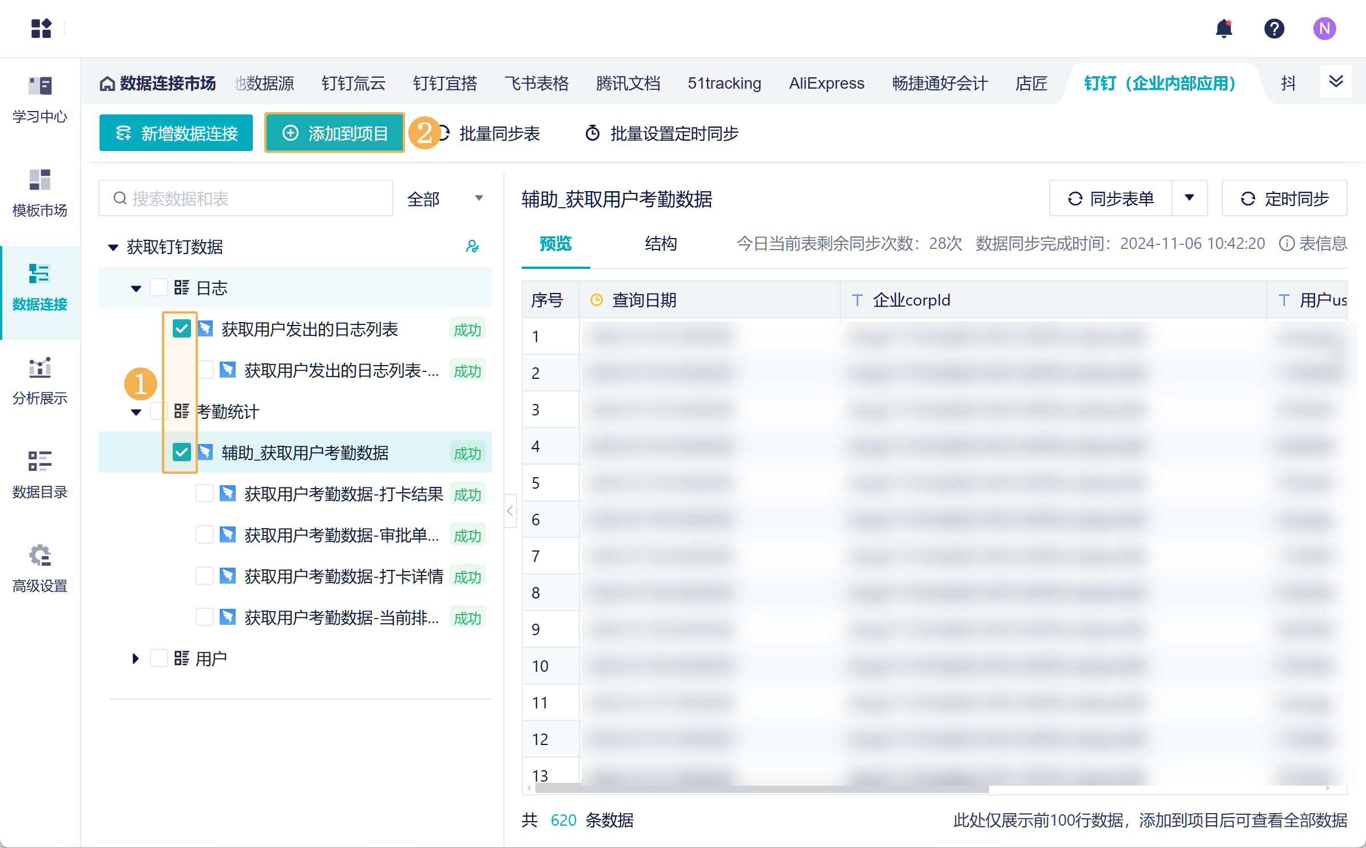1366x848 pixels.
Task: Click the horizontal scrollbar of data table
Action: [760, 788]
